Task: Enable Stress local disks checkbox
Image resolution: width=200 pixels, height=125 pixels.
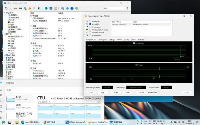Action: tap(90, 32)
